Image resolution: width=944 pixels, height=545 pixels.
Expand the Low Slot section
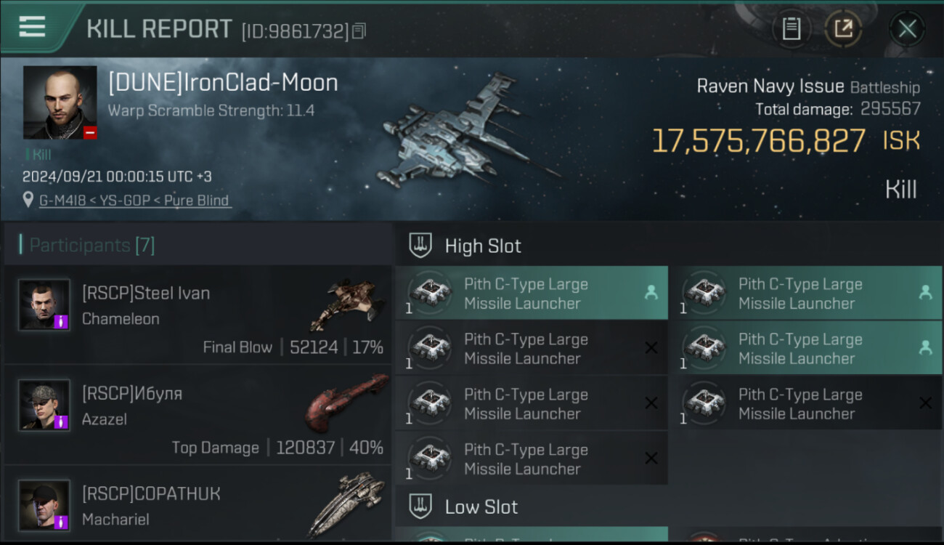click(x=481, y=507)
